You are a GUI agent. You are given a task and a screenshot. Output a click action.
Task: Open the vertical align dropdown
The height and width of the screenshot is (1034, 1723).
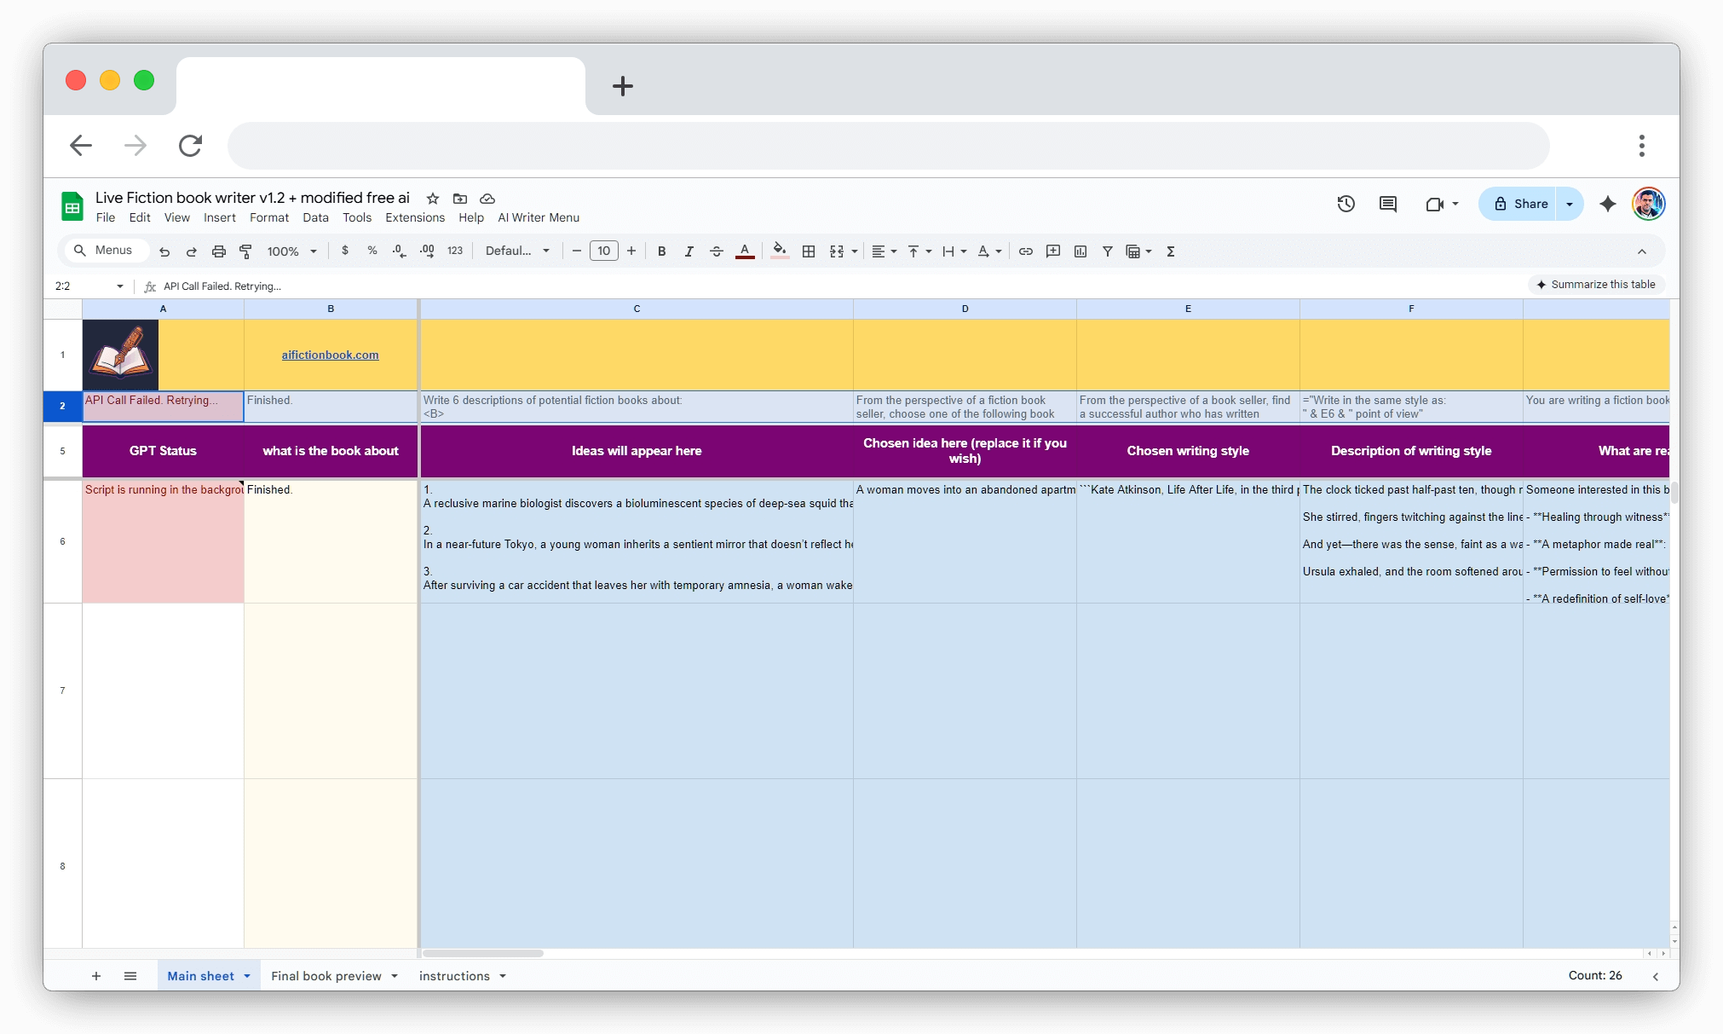click(919, 251)
